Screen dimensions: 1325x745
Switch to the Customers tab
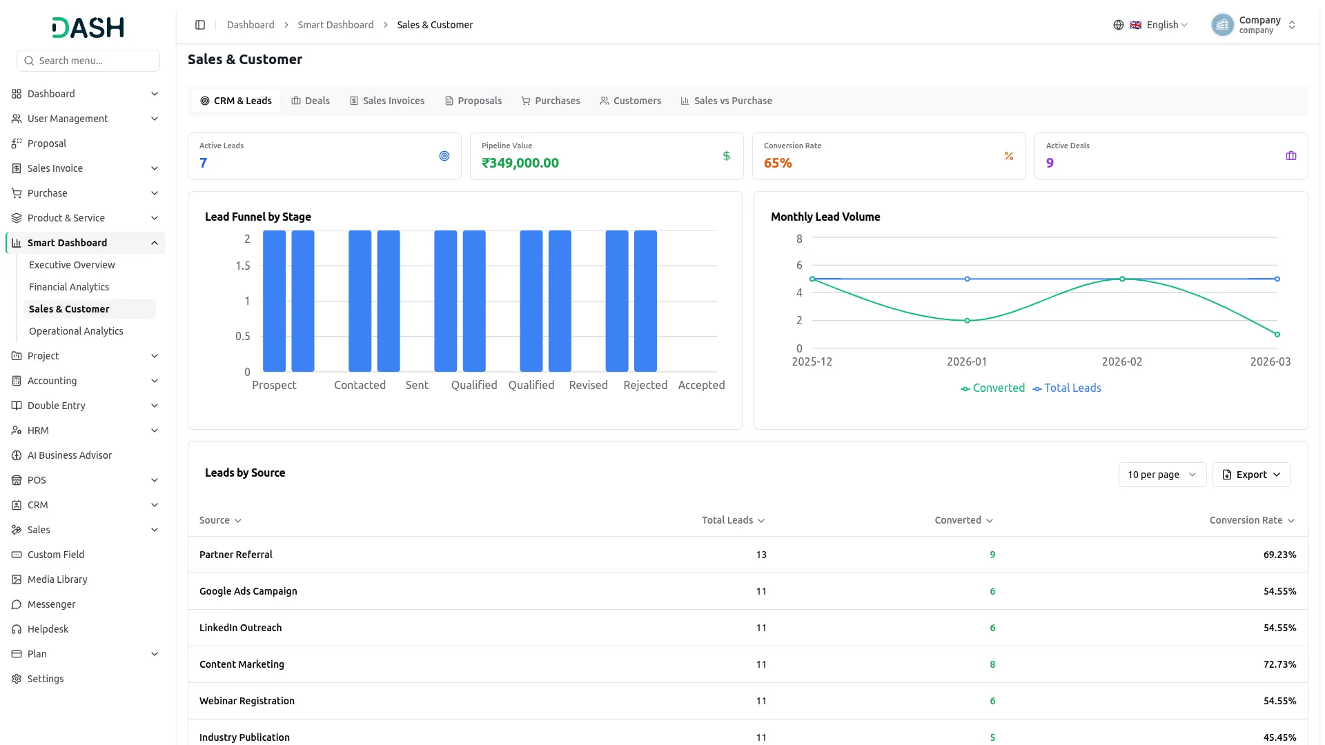tap(631, 101)
